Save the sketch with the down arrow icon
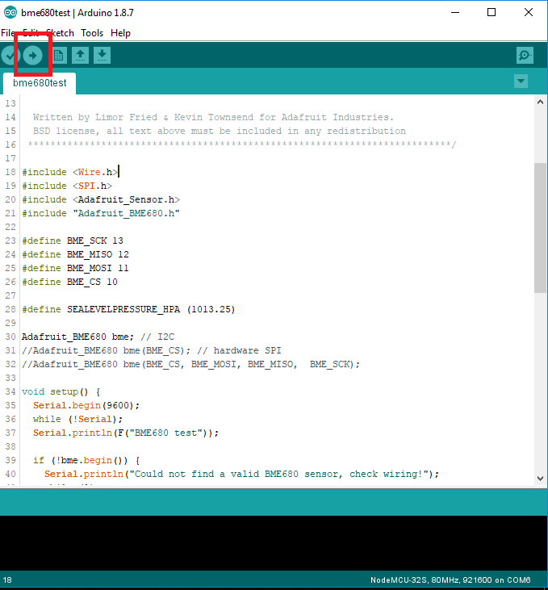548x590 pixels. tap(102, 56)
